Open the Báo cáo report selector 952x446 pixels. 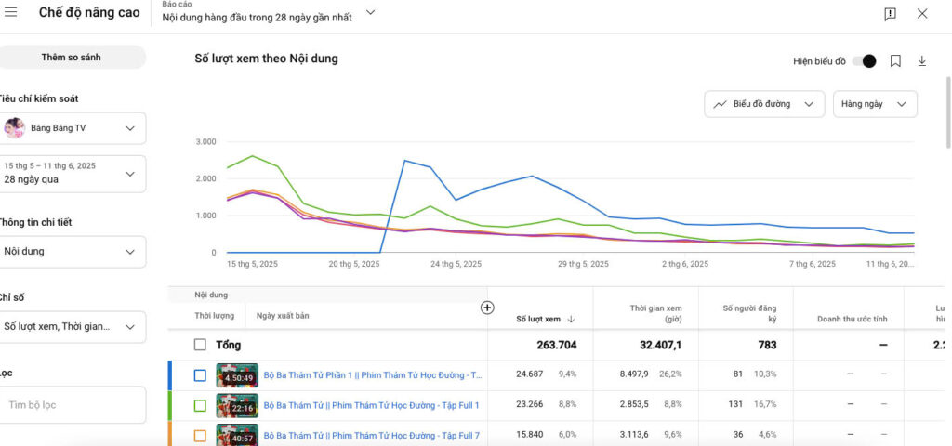(x=268, y=13)
